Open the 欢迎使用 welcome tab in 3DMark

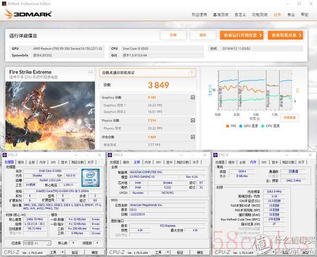coord(199,15)
